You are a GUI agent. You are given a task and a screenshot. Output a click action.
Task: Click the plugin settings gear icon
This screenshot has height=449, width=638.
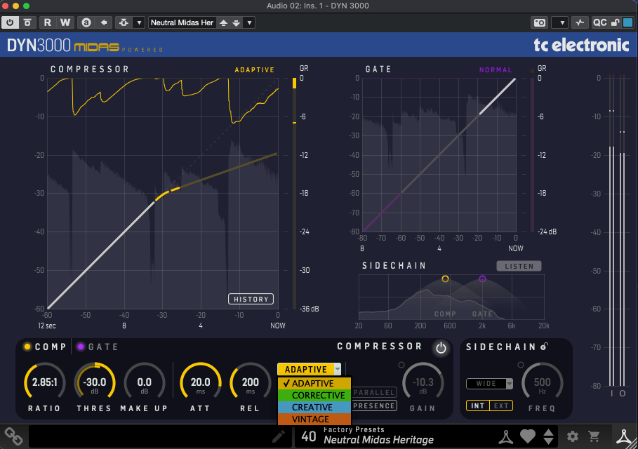click(x=573, y=436)
